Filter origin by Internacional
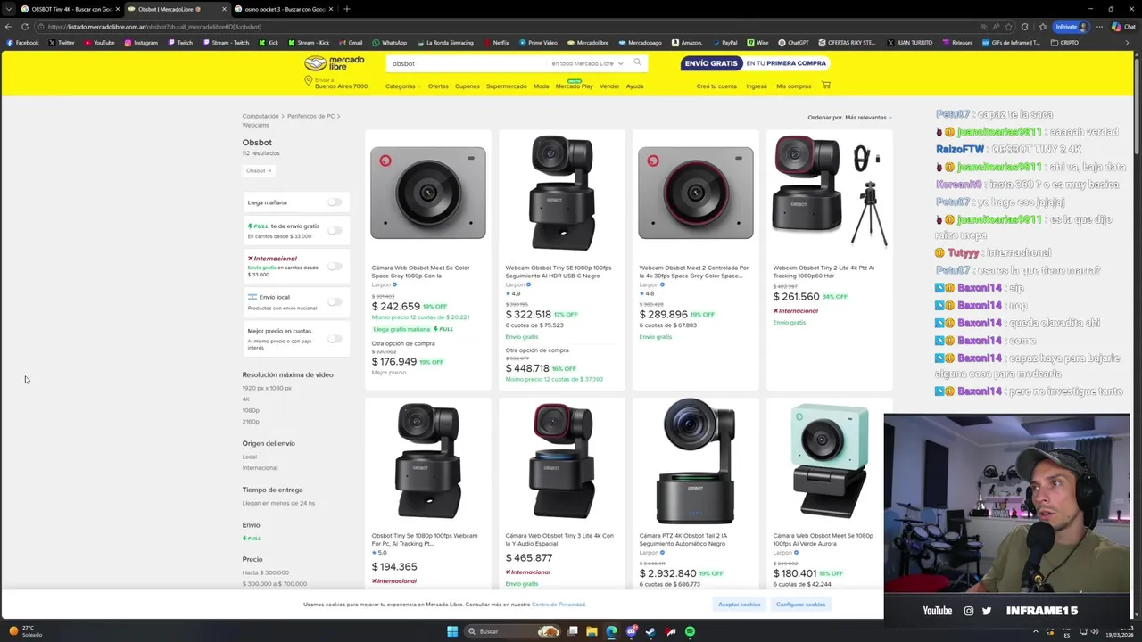 coord(260,468)
